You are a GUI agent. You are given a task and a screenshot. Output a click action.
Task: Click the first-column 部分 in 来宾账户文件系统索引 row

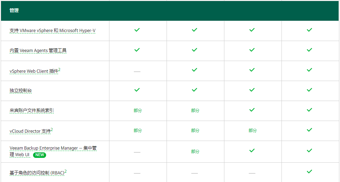(x=138, y=111)
